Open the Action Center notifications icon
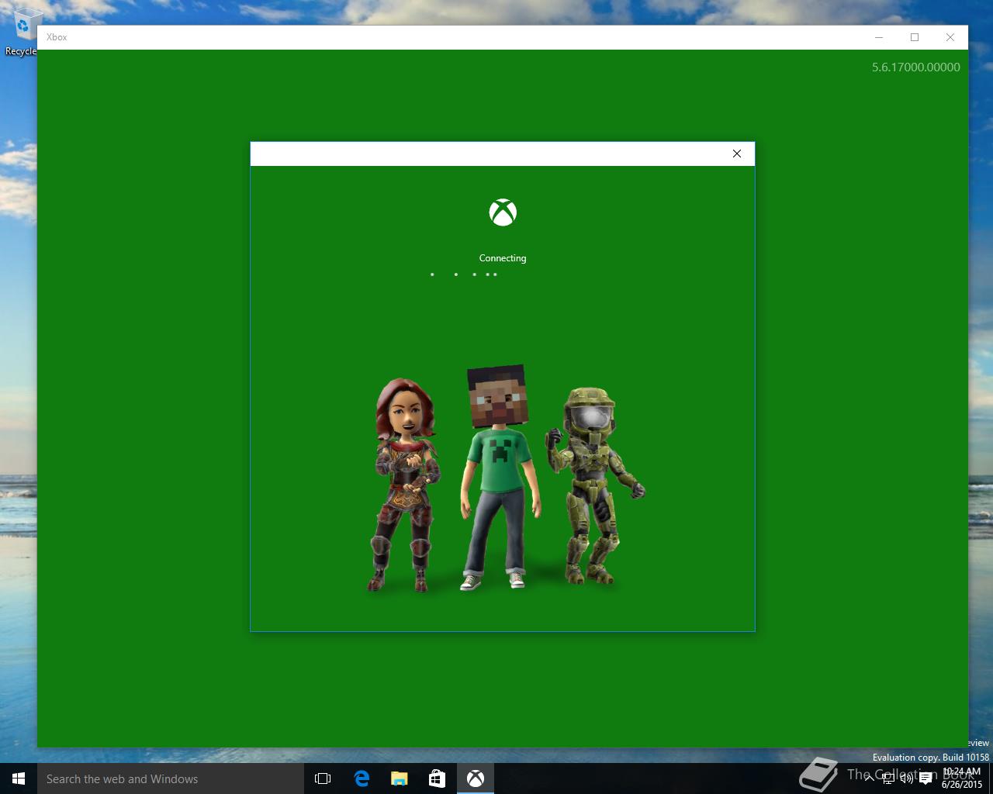Image resolution: width=993 pixels, height=794 pixels. pyautogui.click(x=925, y=778)
